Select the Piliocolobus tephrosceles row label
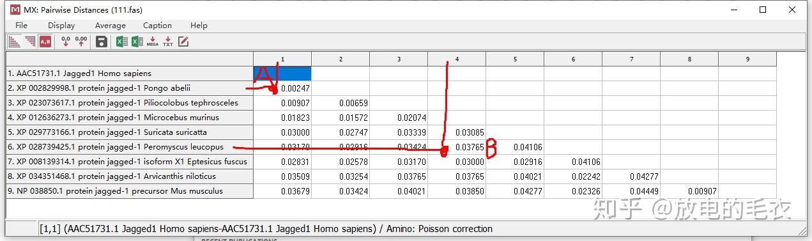Image resolution: width=812 pixels, height=241 pixels. (x=130, y=103)
